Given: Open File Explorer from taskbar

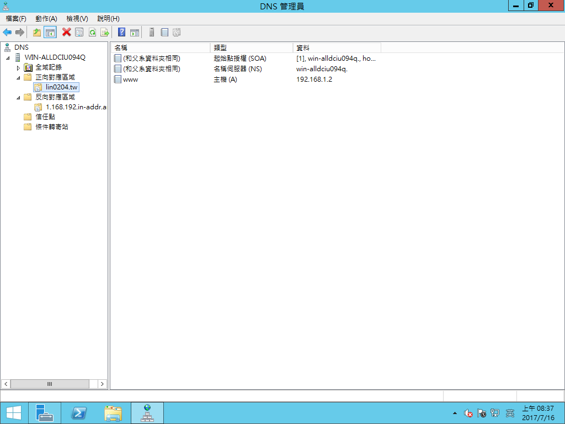Looking at the screenshot, I should click(113, 413).
